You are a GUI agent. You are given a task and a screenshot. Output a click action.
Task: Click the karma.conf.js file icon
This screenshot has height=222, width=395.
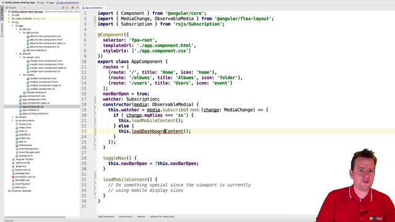pyautogui.click(x=13, y=170)
